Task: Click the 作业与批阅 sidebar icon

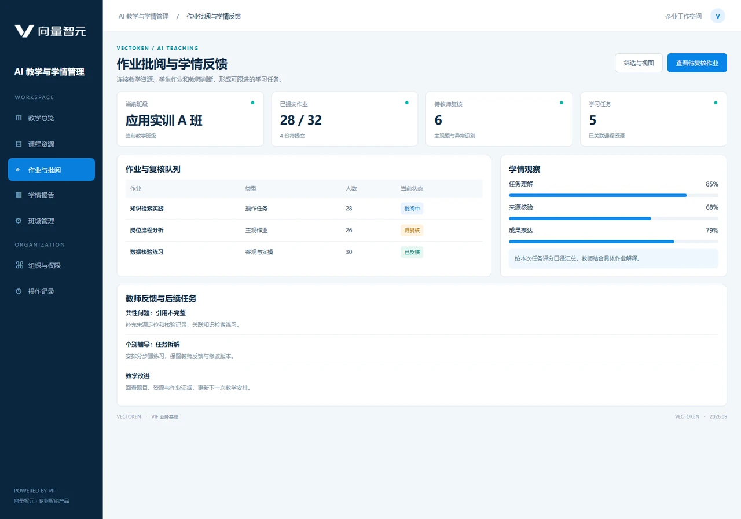Action: pyautogui.click(x=18, y=170)
